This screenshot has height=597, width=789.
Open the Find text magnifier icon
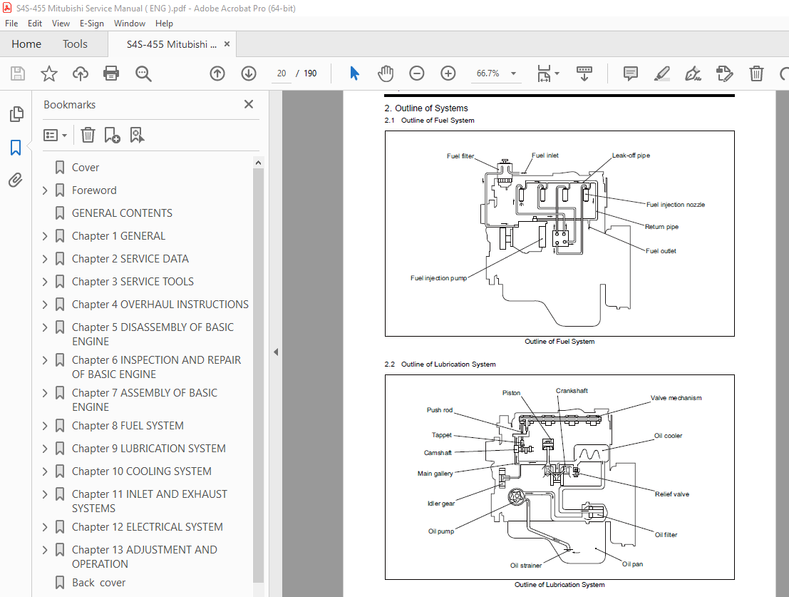[x=143, y=73]
